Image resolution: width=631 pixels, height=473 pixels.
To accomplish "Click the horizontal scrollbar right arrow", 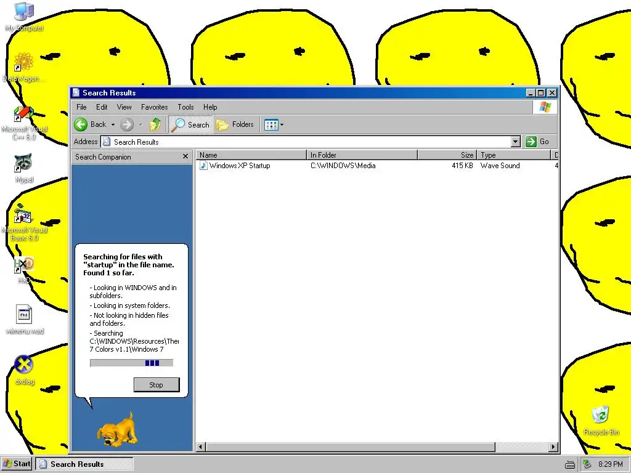I will [x=553, y=447].
